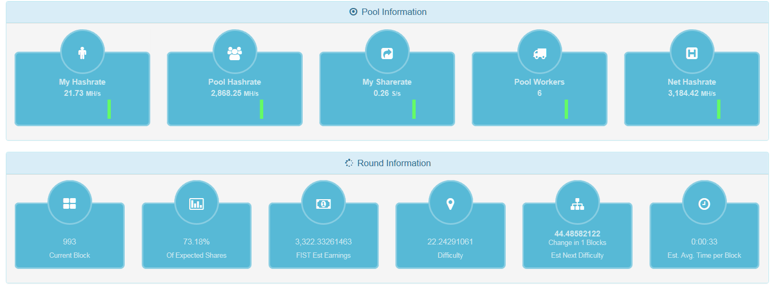
Task: Click the Round Information header title
Action: click(x=394, y=163)
